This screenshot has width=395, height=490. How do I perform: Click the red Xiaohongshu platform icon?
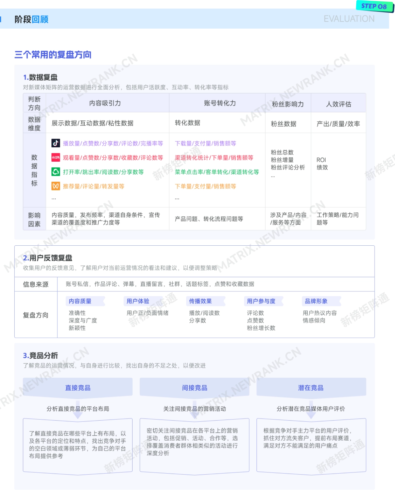[x=56, y=158]
